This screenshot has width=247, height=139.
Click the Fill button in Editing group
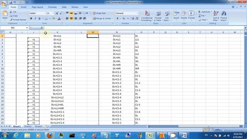202,16
